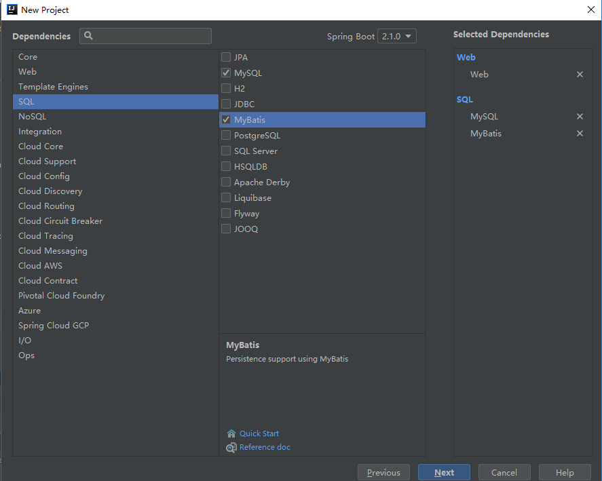Open the NoSQL category
602x481 pixels.
(115, 117)
